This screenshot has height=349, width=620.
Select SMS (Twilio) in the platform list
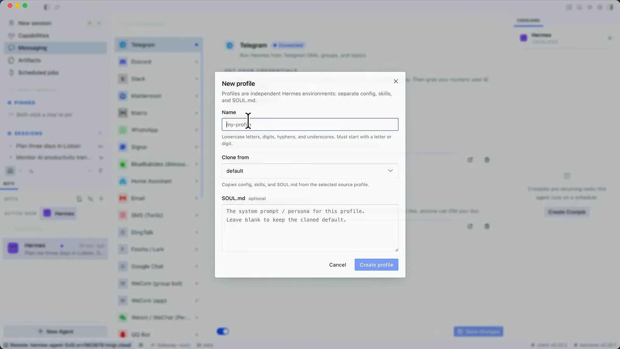158,215
